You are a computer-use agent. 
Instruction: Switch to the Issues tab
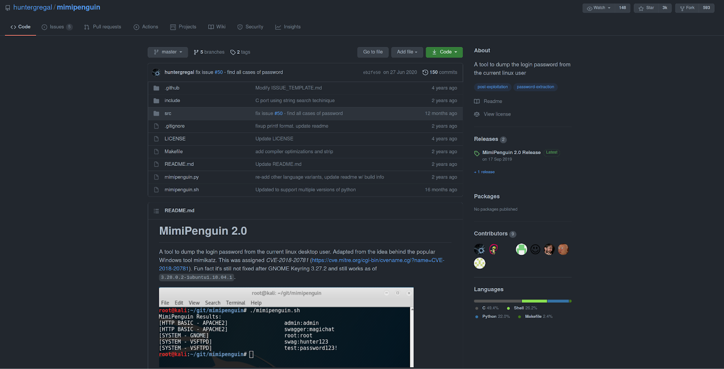pos(57,27)
